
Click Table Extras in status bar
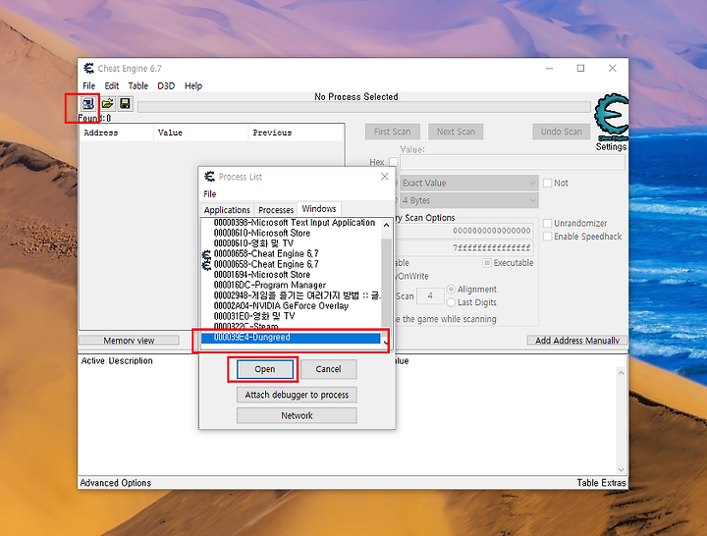(x=602, y=483)
